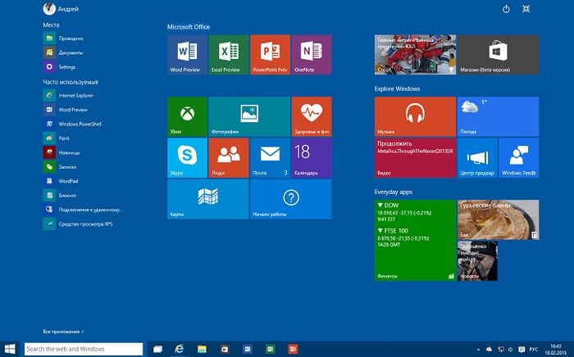Open the Еда food tile

[x=499, y=219]
